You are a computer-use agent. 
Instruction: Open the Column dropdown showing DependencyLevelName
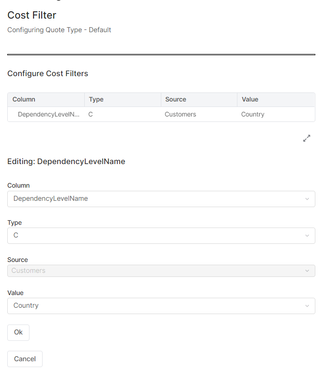coord(154,199)
